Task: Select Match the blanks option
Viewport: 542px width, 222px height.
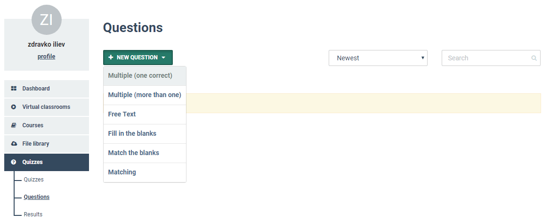Action: coord(145,153)
